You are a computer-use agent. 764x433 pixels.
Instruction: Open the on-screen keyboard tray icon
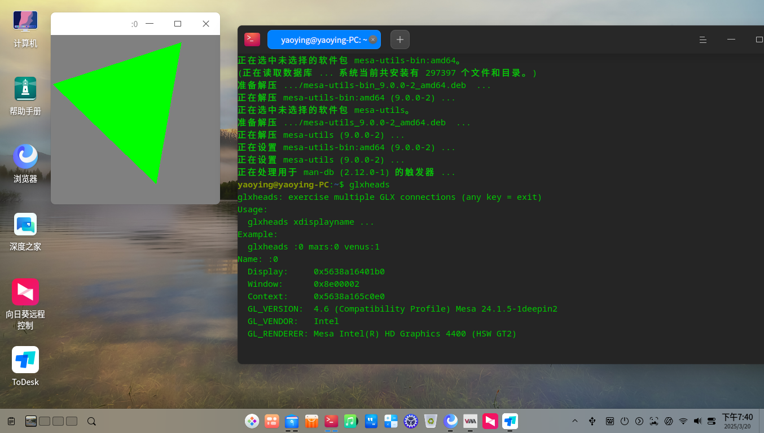point(610,421)
